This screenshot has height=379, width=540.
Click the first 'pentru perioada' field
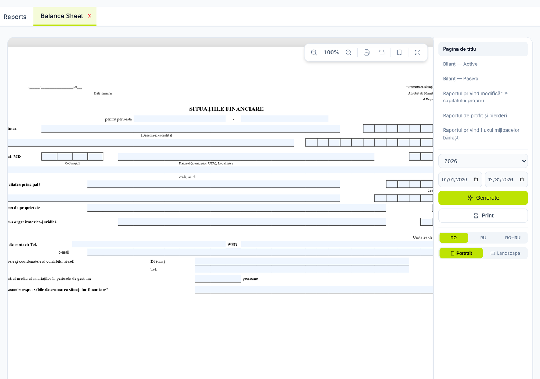coord(180,119)
